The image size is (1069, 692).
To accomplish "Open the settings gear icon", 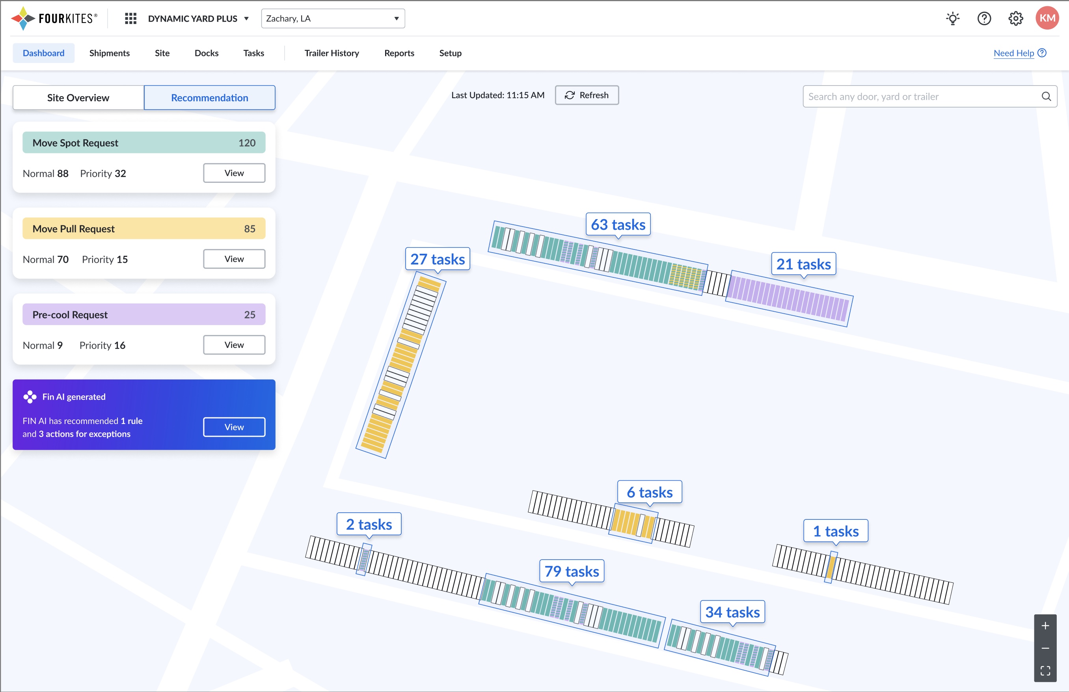I will coord(1015,19).
